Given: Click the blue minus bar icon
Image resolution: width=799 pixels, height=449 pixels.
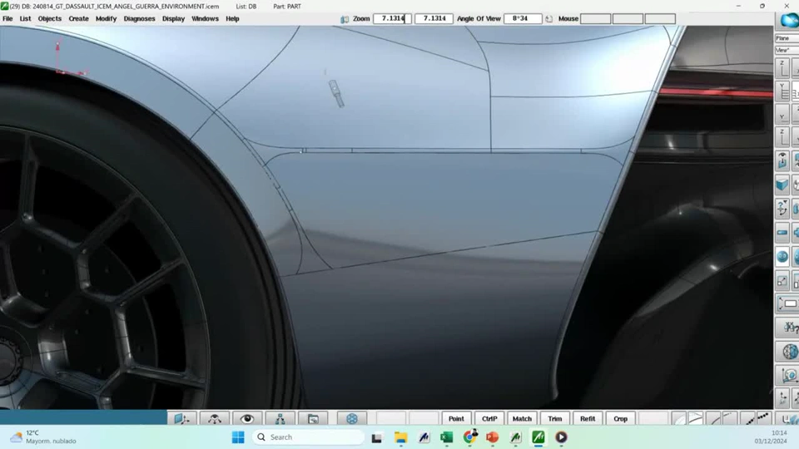Looking at the screenshot, I should pyautogui.click(x=782, y=232).
